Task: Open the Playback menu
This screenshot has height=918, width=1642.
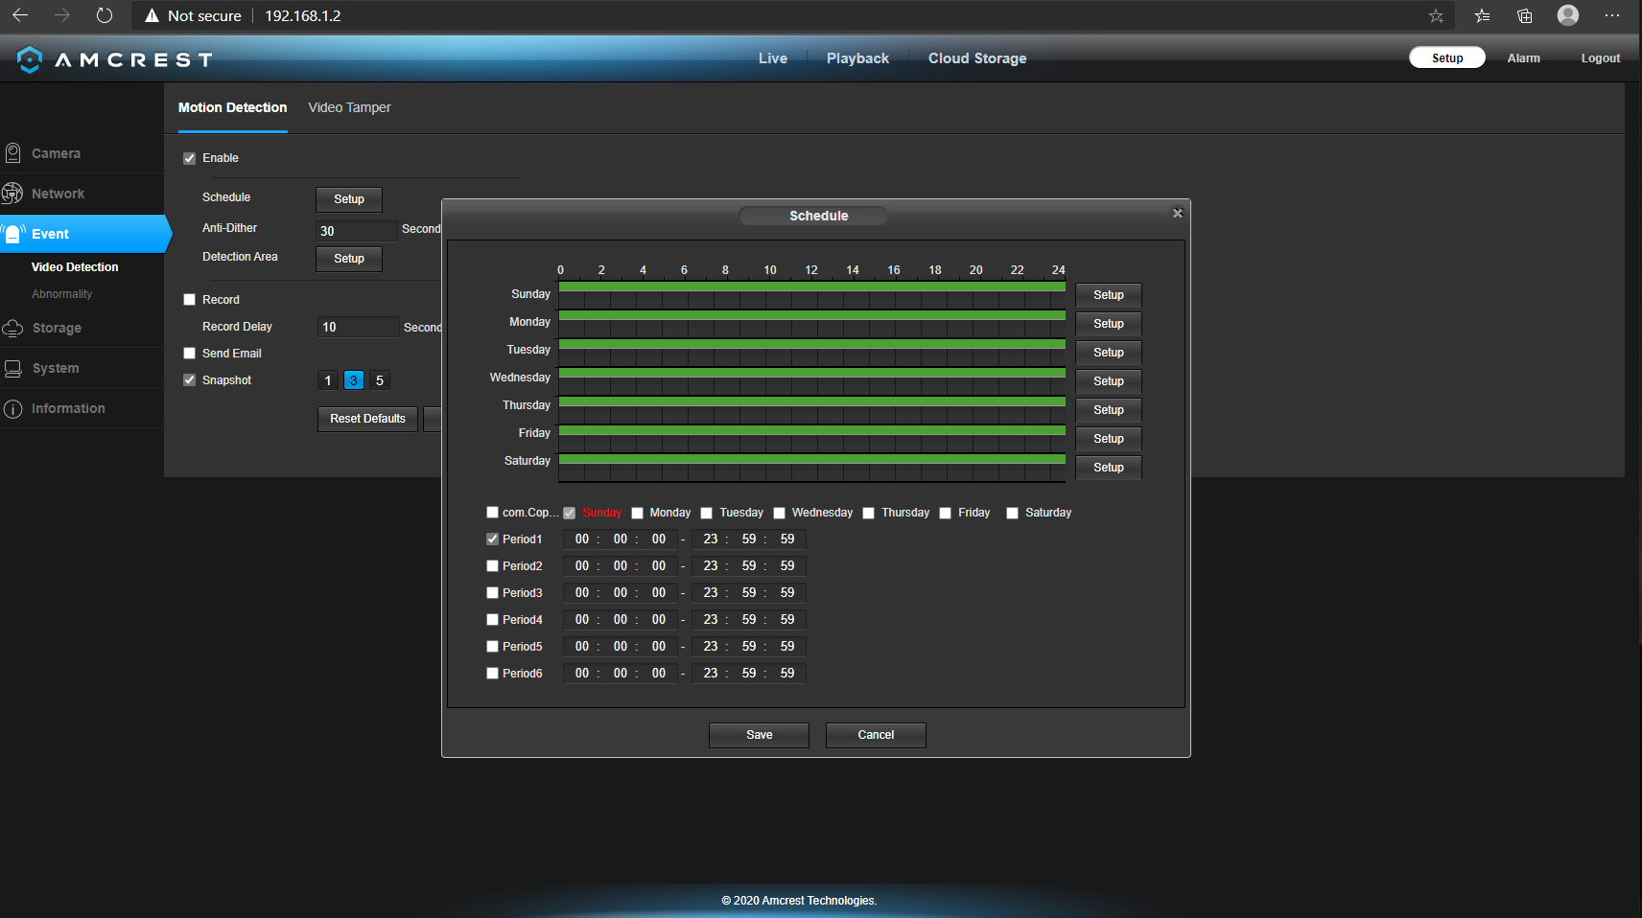Action: point(857,58)
